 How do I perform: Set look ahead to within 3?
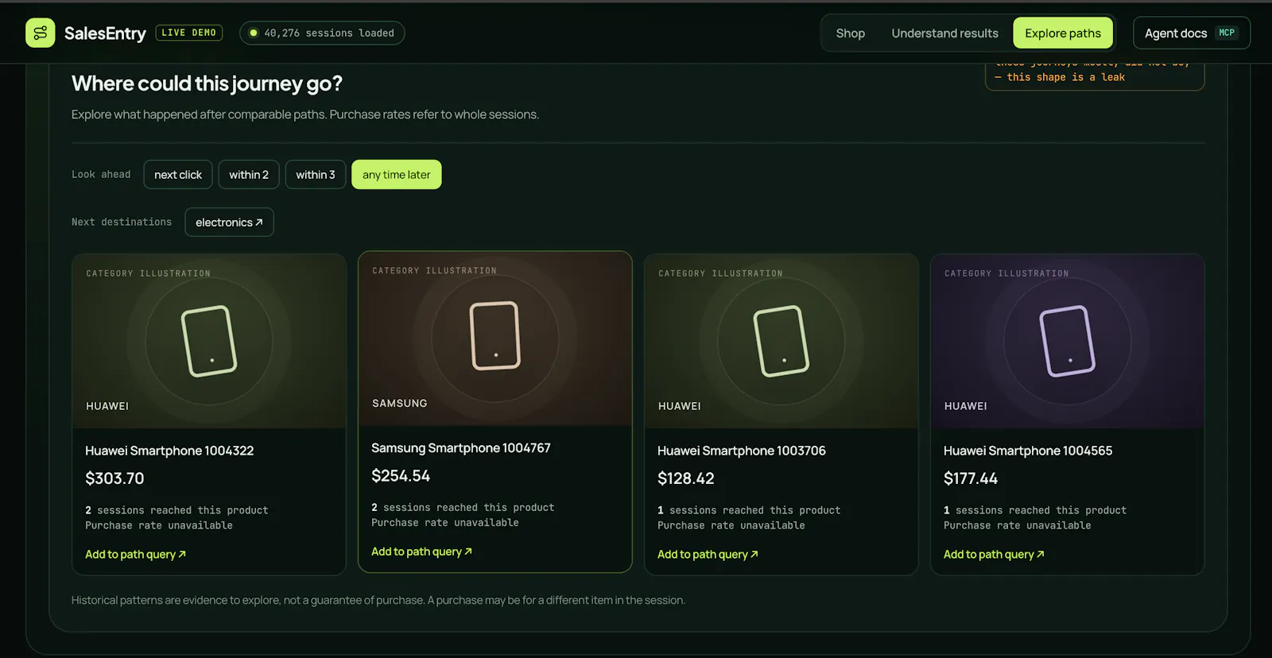(316, 175)
